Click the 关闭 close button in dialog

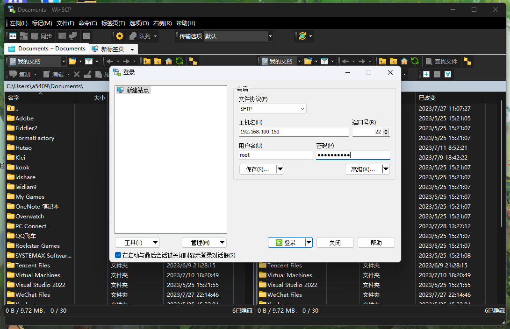pyautogui.click(x=335, y=243)
